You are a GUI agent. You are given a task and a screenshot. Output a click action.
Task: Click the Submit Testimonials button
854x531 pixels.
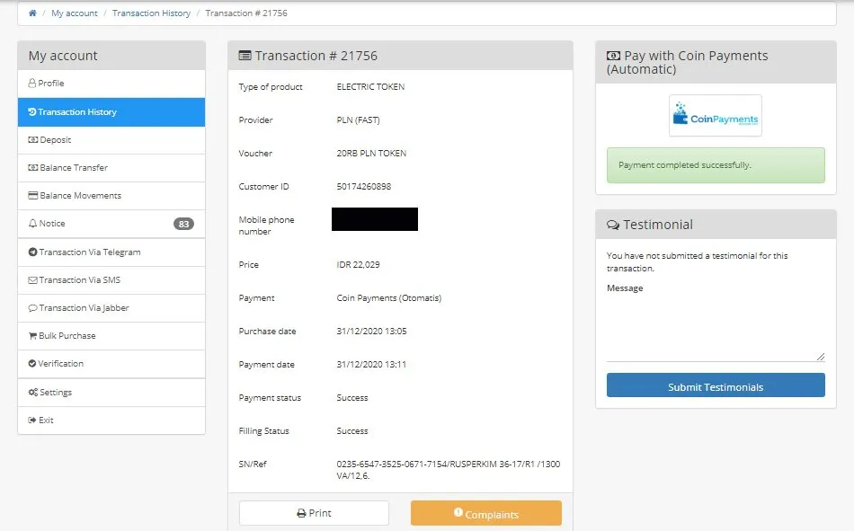[x=716, y=385]
